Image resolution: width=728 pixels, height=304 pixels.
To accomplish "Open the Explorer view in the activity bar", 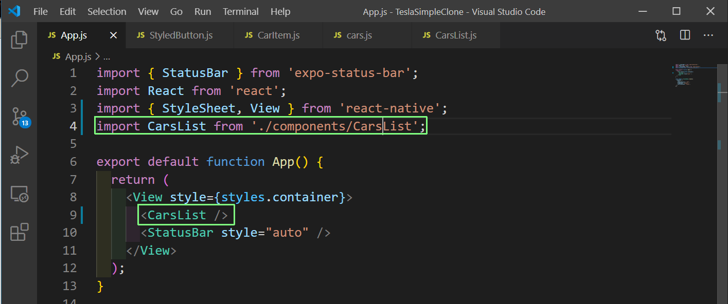I will [x=19, y=39].
